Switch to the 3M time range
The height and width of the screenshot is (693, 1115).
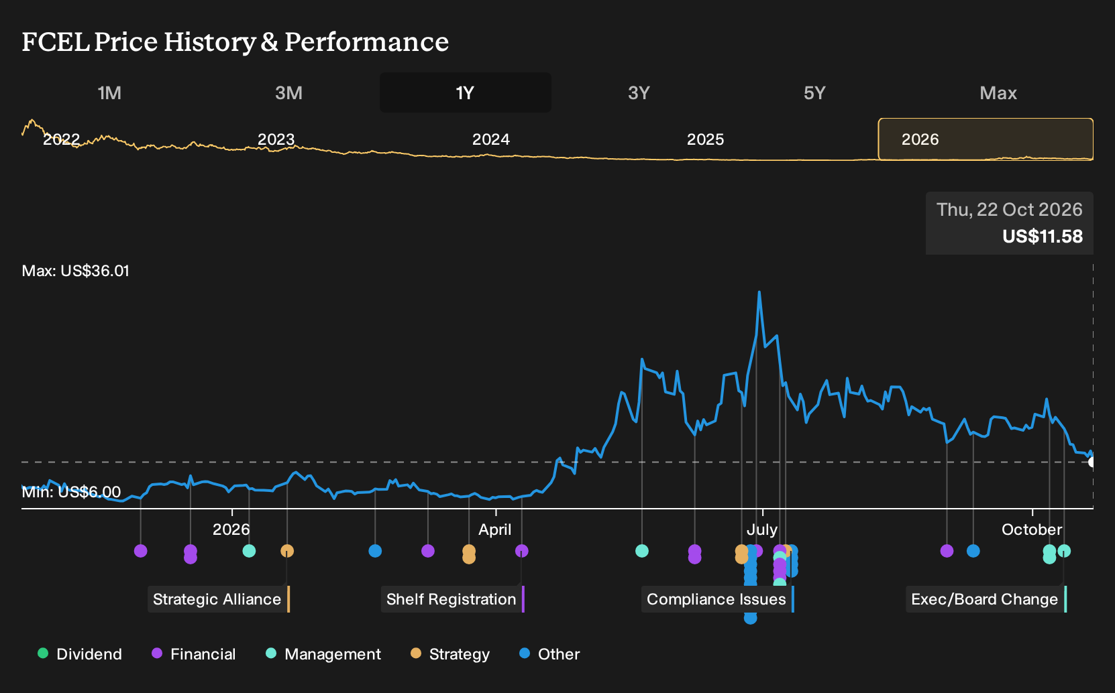pos(288,92)
